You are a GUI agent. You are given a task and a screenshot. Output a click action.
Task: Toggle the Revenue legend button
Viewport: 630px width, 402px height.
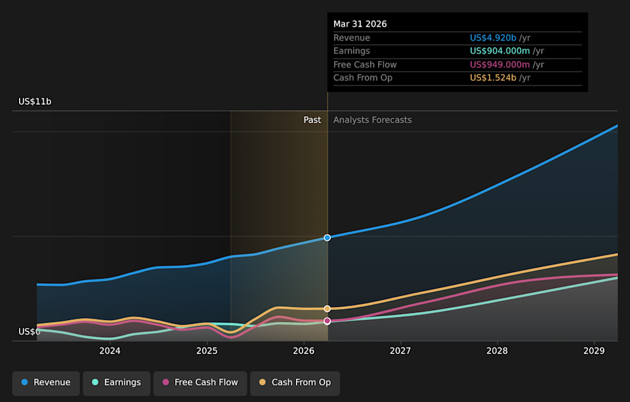[46, 383]
